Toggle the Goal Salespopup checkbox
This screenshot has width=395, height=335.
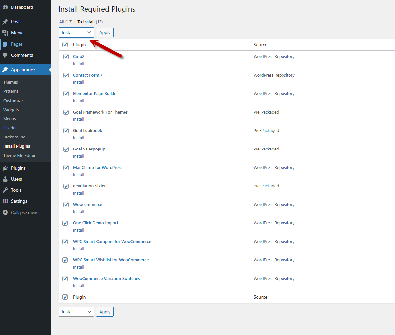click(66, 149)
